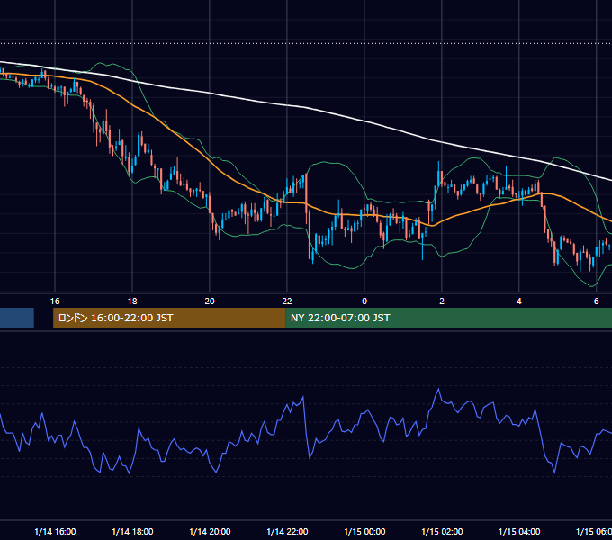Click the 1/15 00:00 indicator axis label
Viewport: 612px width, 540px height.
pyautogui.click(x=364, y=531)
